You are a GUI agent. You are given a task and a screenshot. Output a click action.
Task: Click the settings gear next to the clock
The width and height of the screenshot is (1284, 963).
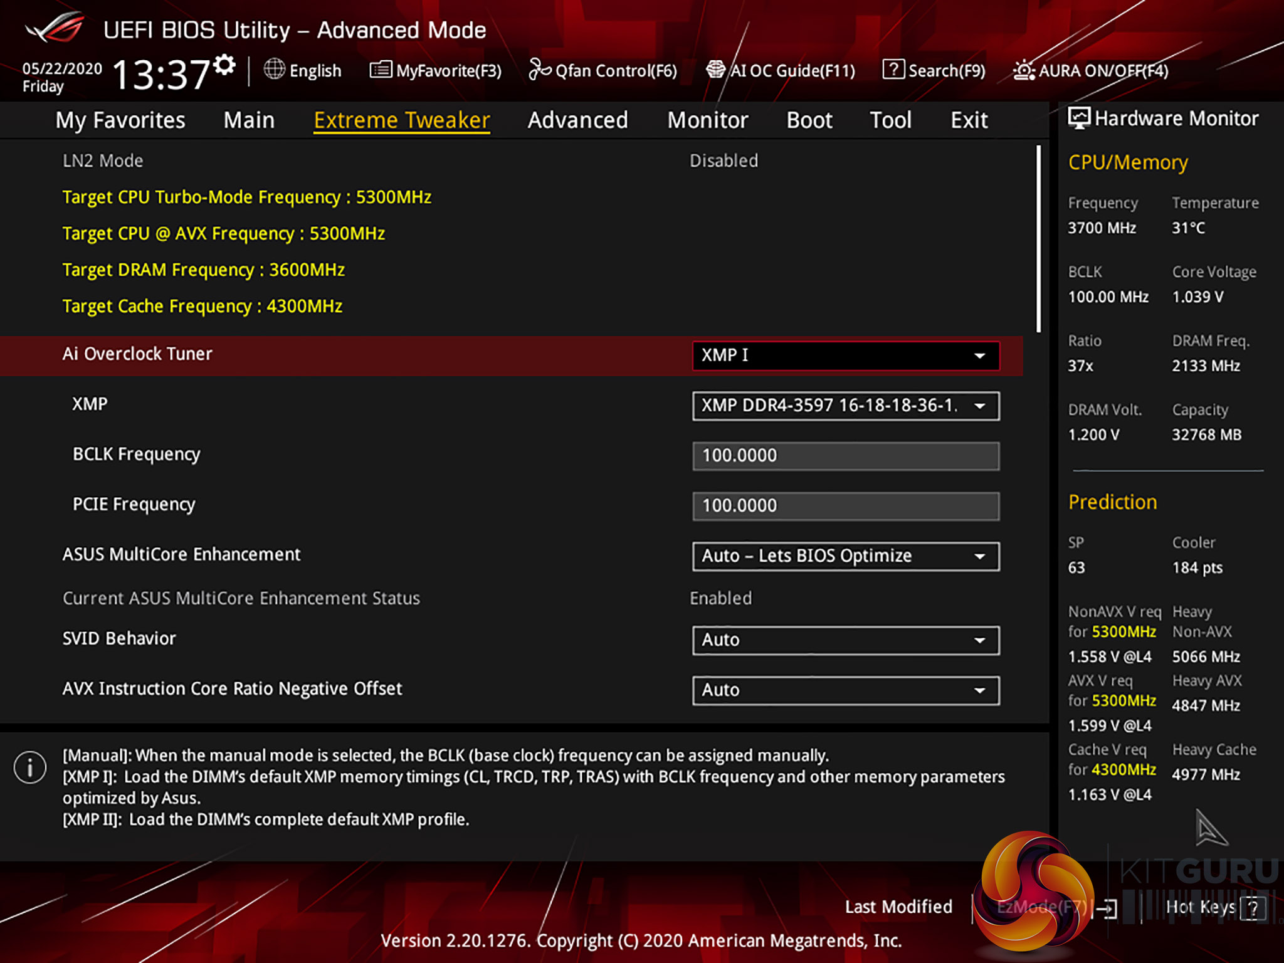pyautogui.click(x=224, y=65)
